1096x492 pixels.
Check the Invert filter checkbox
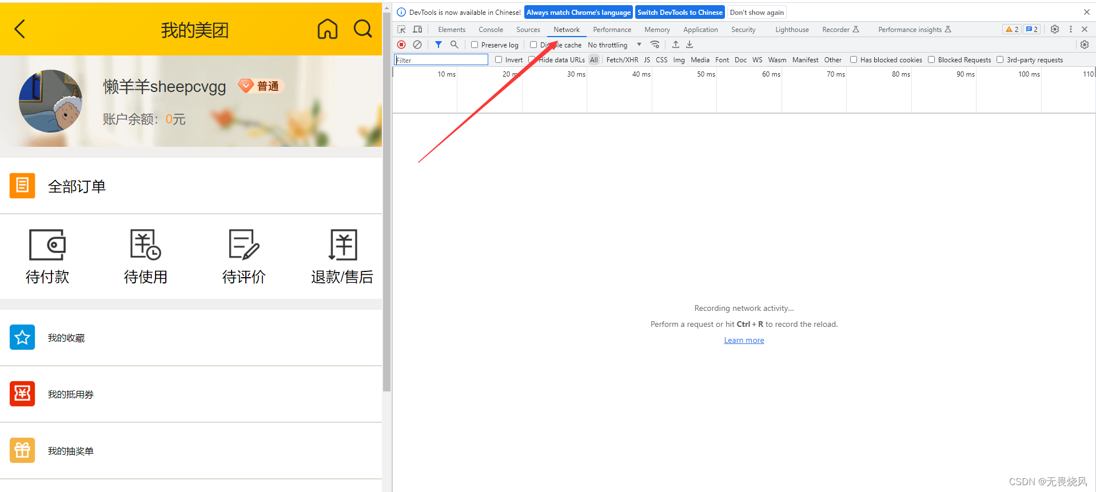click(499, 59)
